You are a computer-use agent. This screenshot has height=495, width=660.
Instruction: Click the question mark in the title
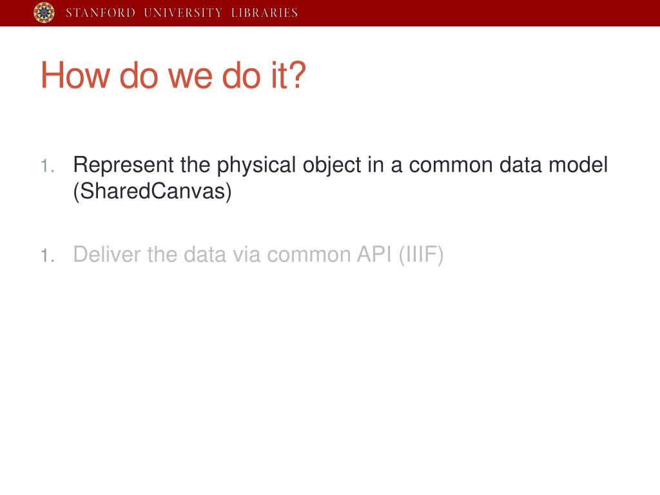(298, 75)
